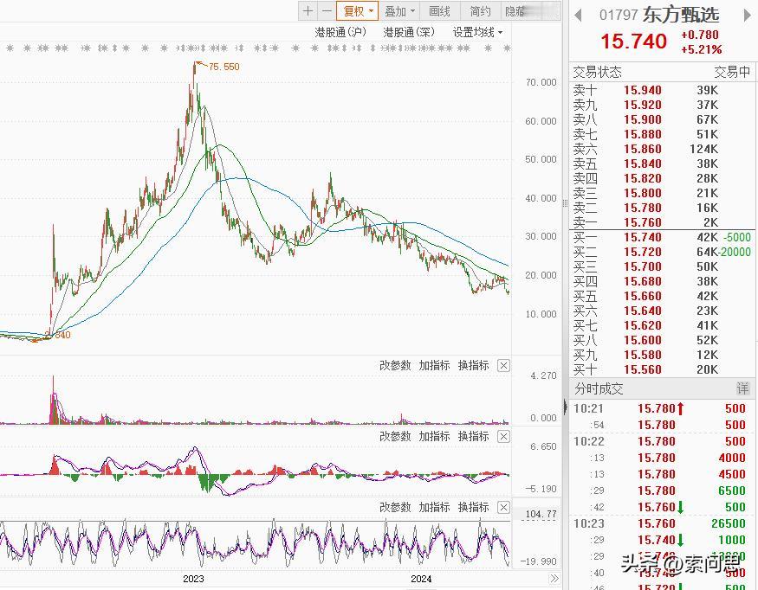The height and width of the screenshot is (590, 758).
Task: Go to next stock with right arrow
Action: click(x=747, y=15)
